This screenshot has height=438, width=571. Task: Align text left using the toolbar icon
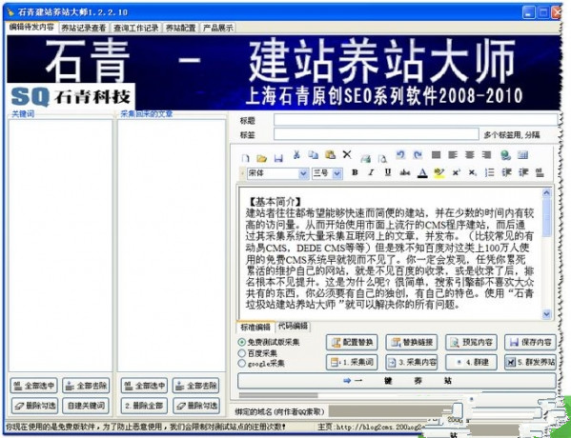coord(453,155)
